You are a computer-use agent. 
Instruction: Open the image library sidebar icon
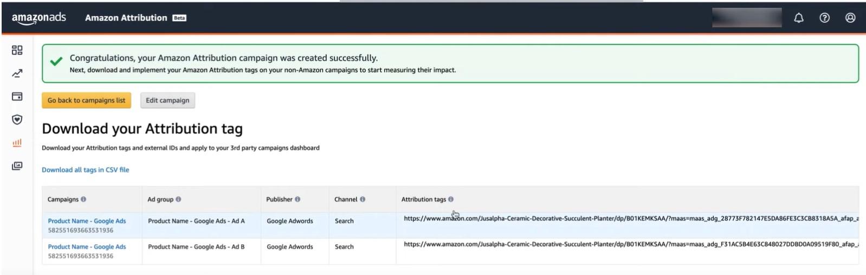click(17, 166)
